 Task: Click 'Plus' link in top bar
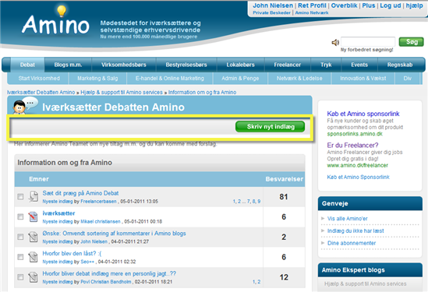coord(369,5)
